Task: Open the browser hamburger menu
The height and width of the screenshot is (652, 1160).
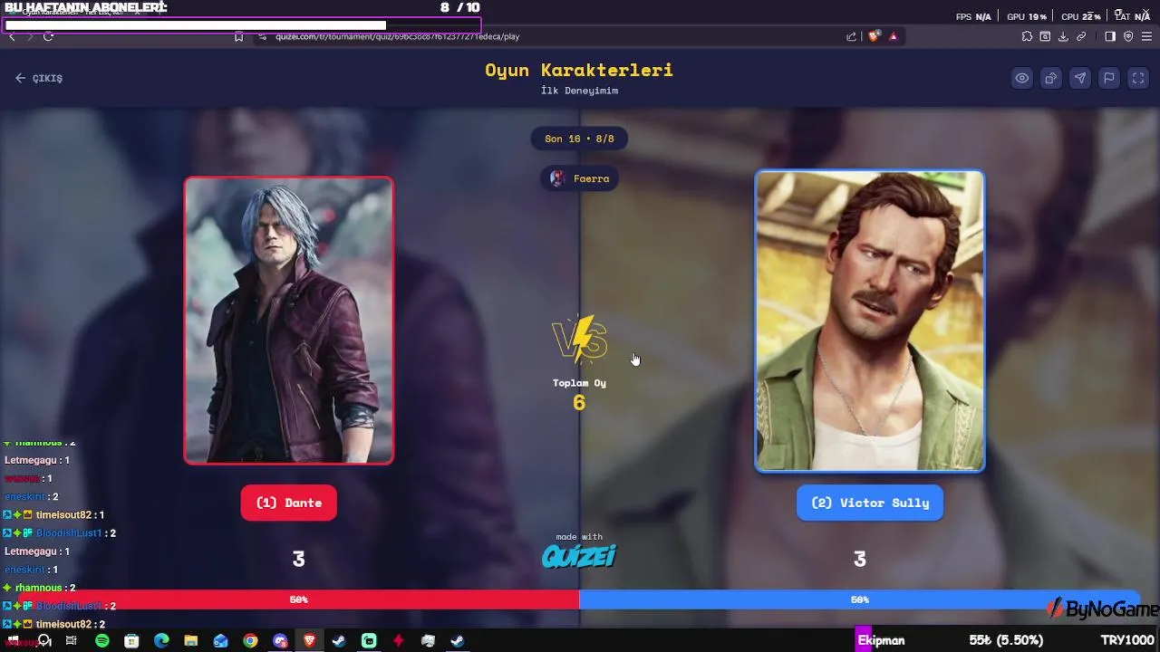Action: 1146,36
